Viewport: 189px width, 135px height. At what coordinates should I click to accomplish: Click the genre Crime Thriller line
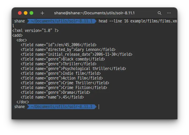click(65, 83)
